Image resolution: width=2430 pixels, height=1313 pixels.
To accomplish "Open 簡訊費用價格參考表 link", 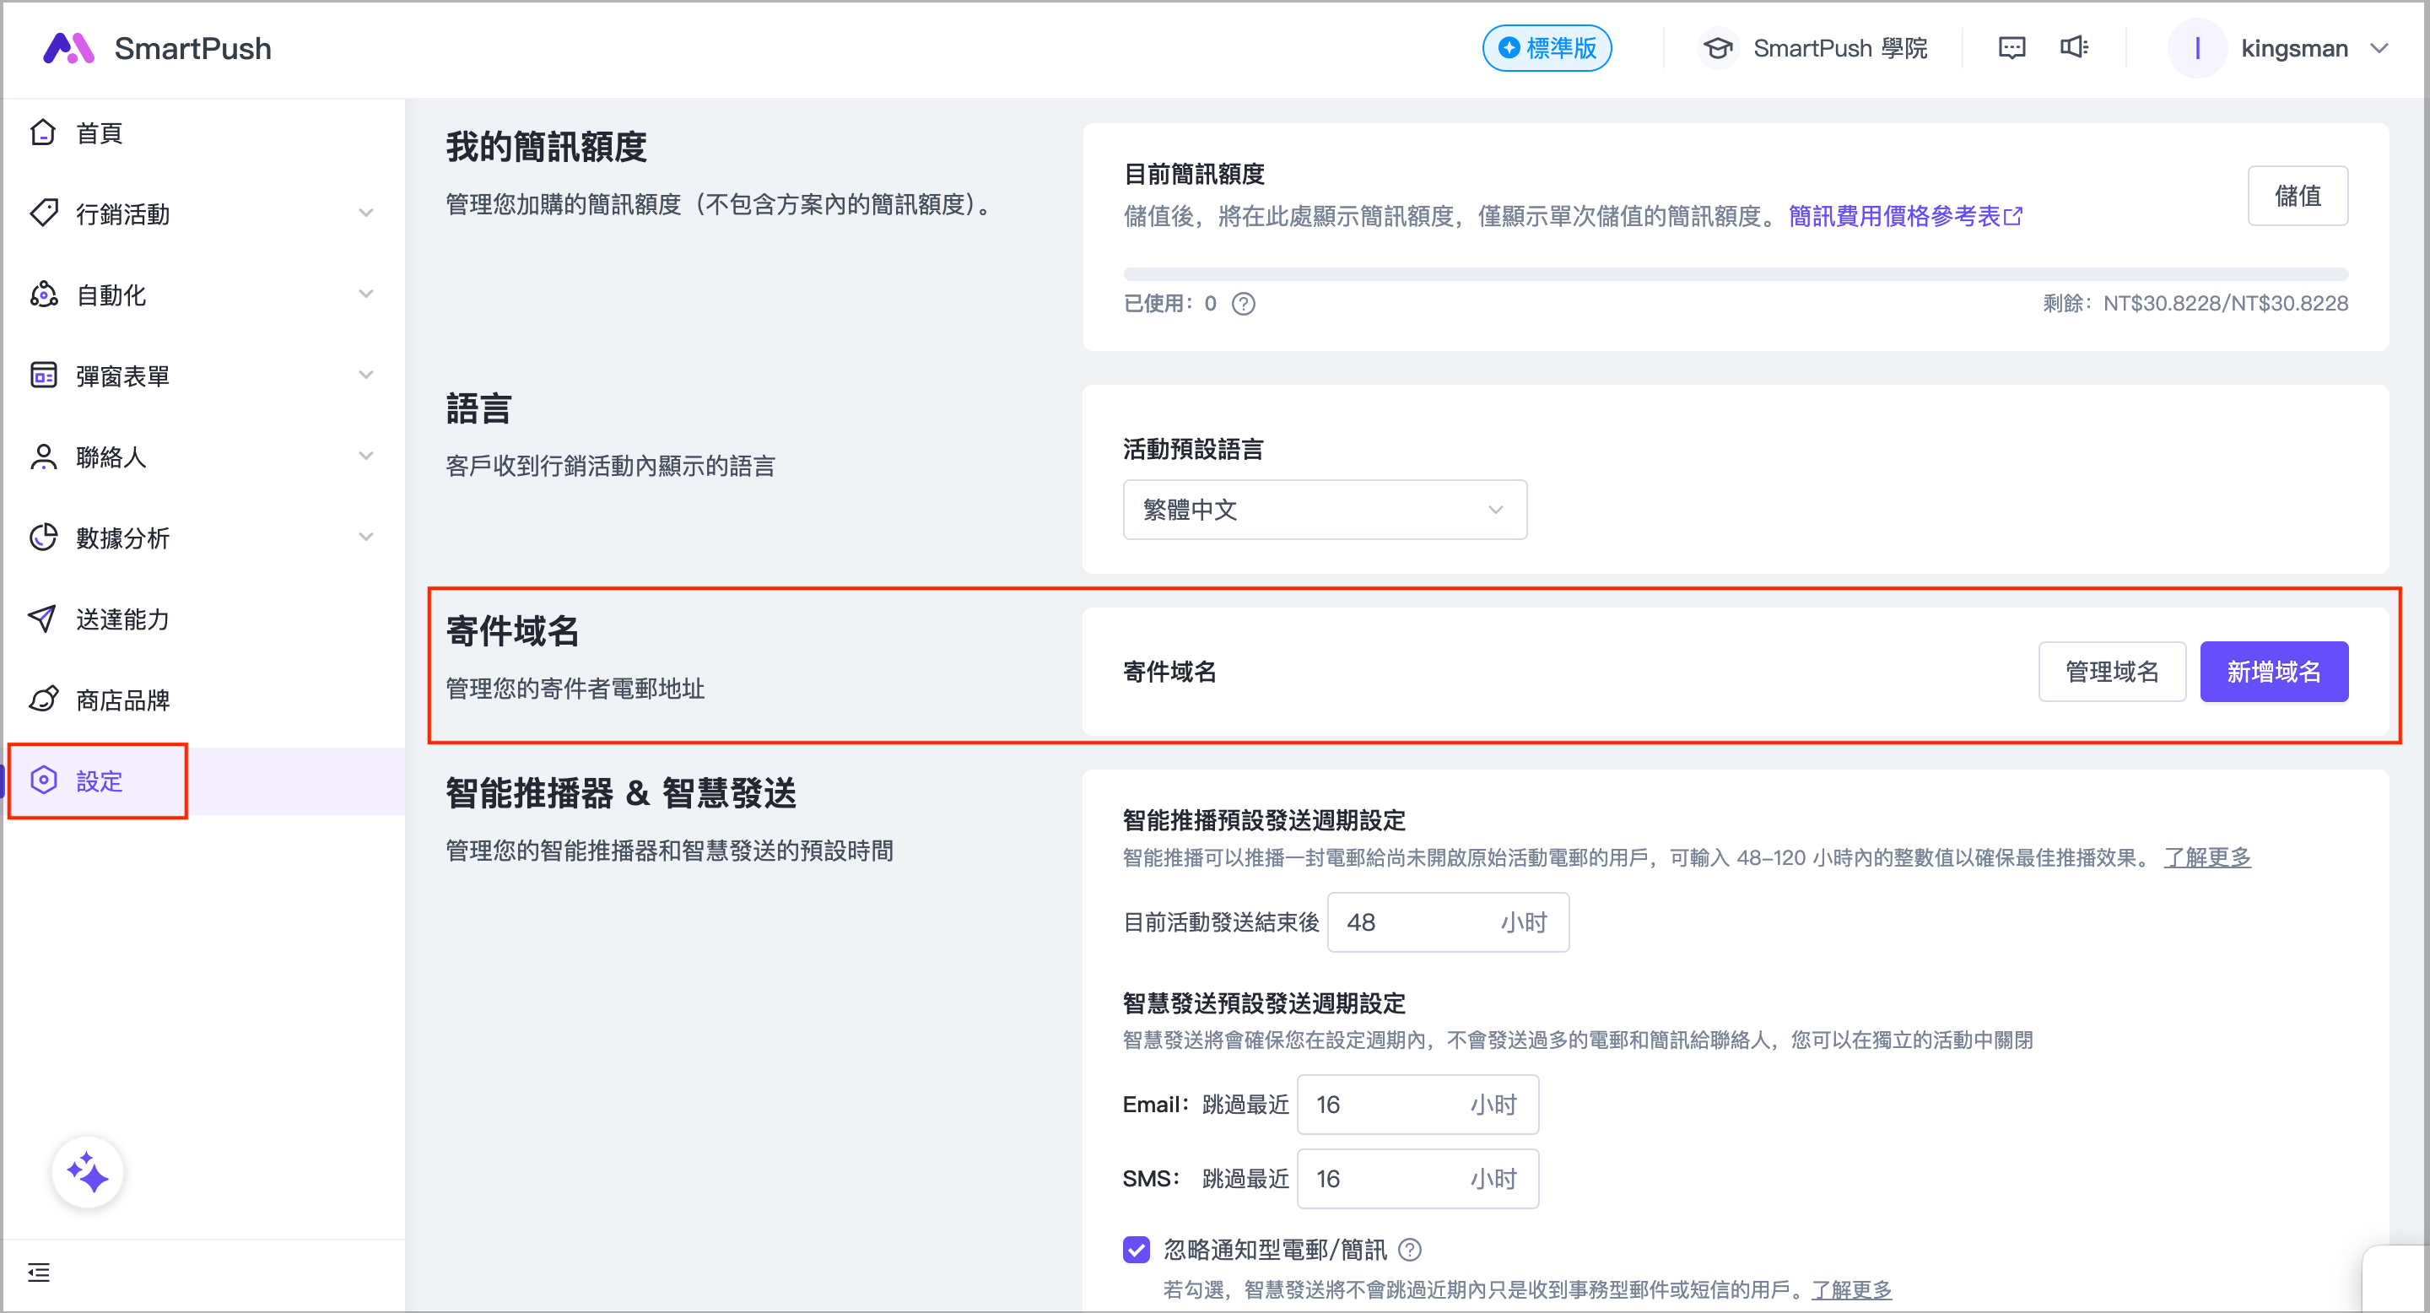I will [x=1903, y=216].
